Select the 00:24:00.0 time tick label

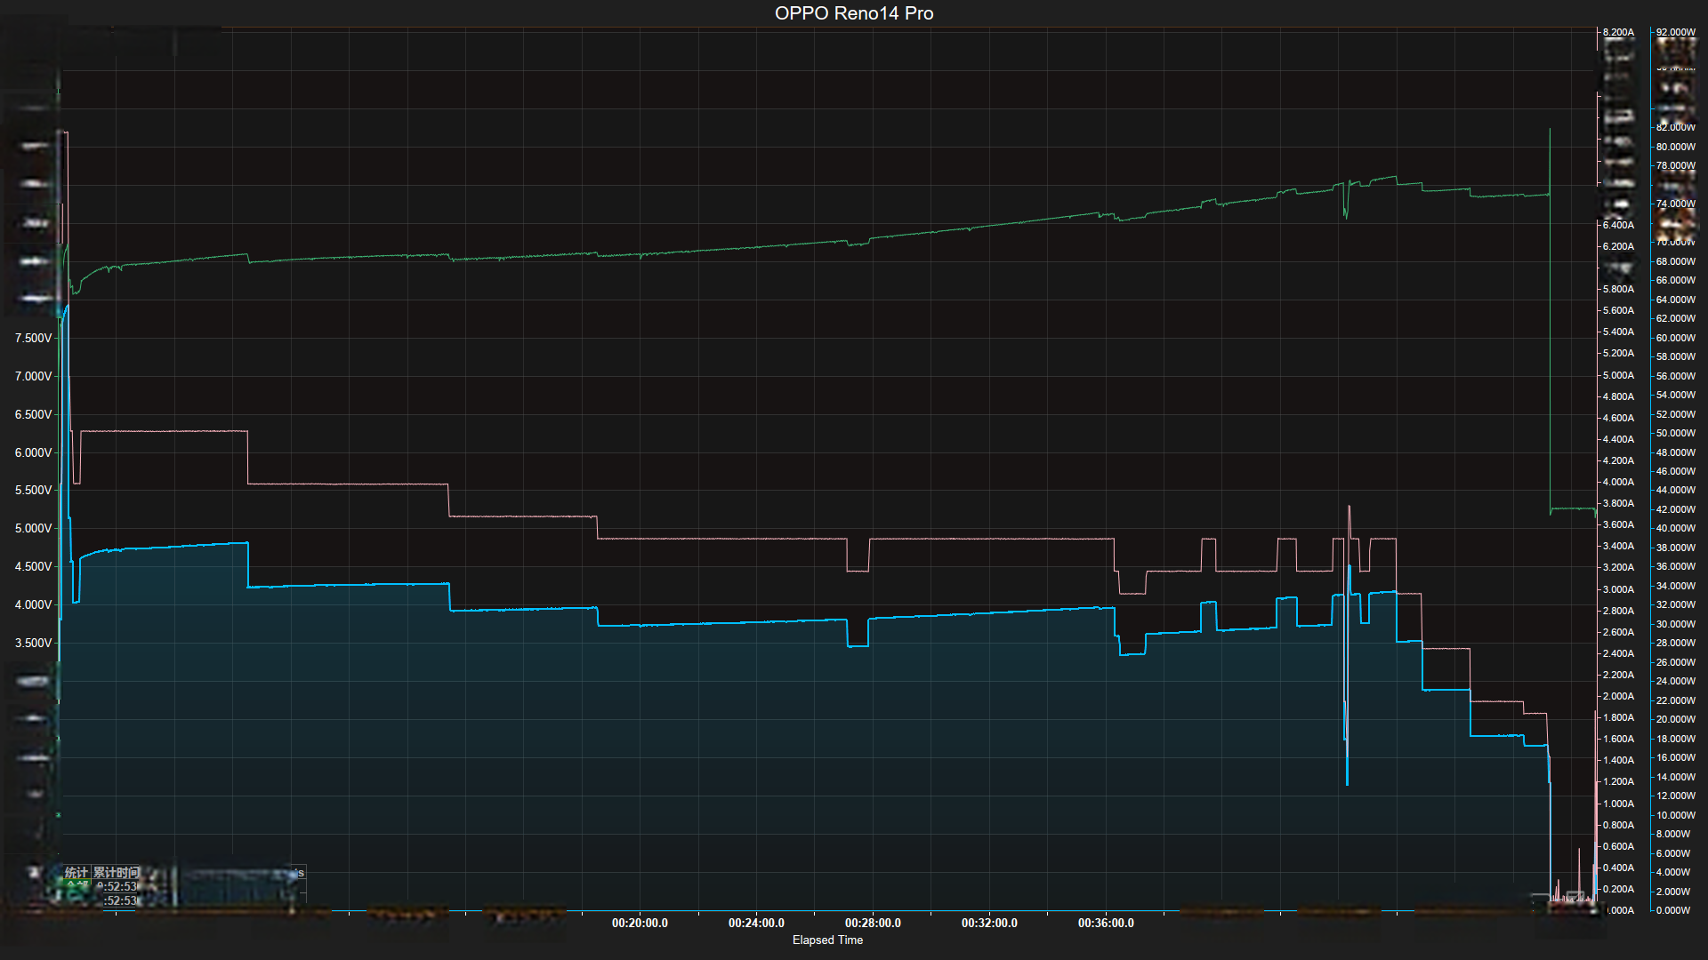point(756,924)
